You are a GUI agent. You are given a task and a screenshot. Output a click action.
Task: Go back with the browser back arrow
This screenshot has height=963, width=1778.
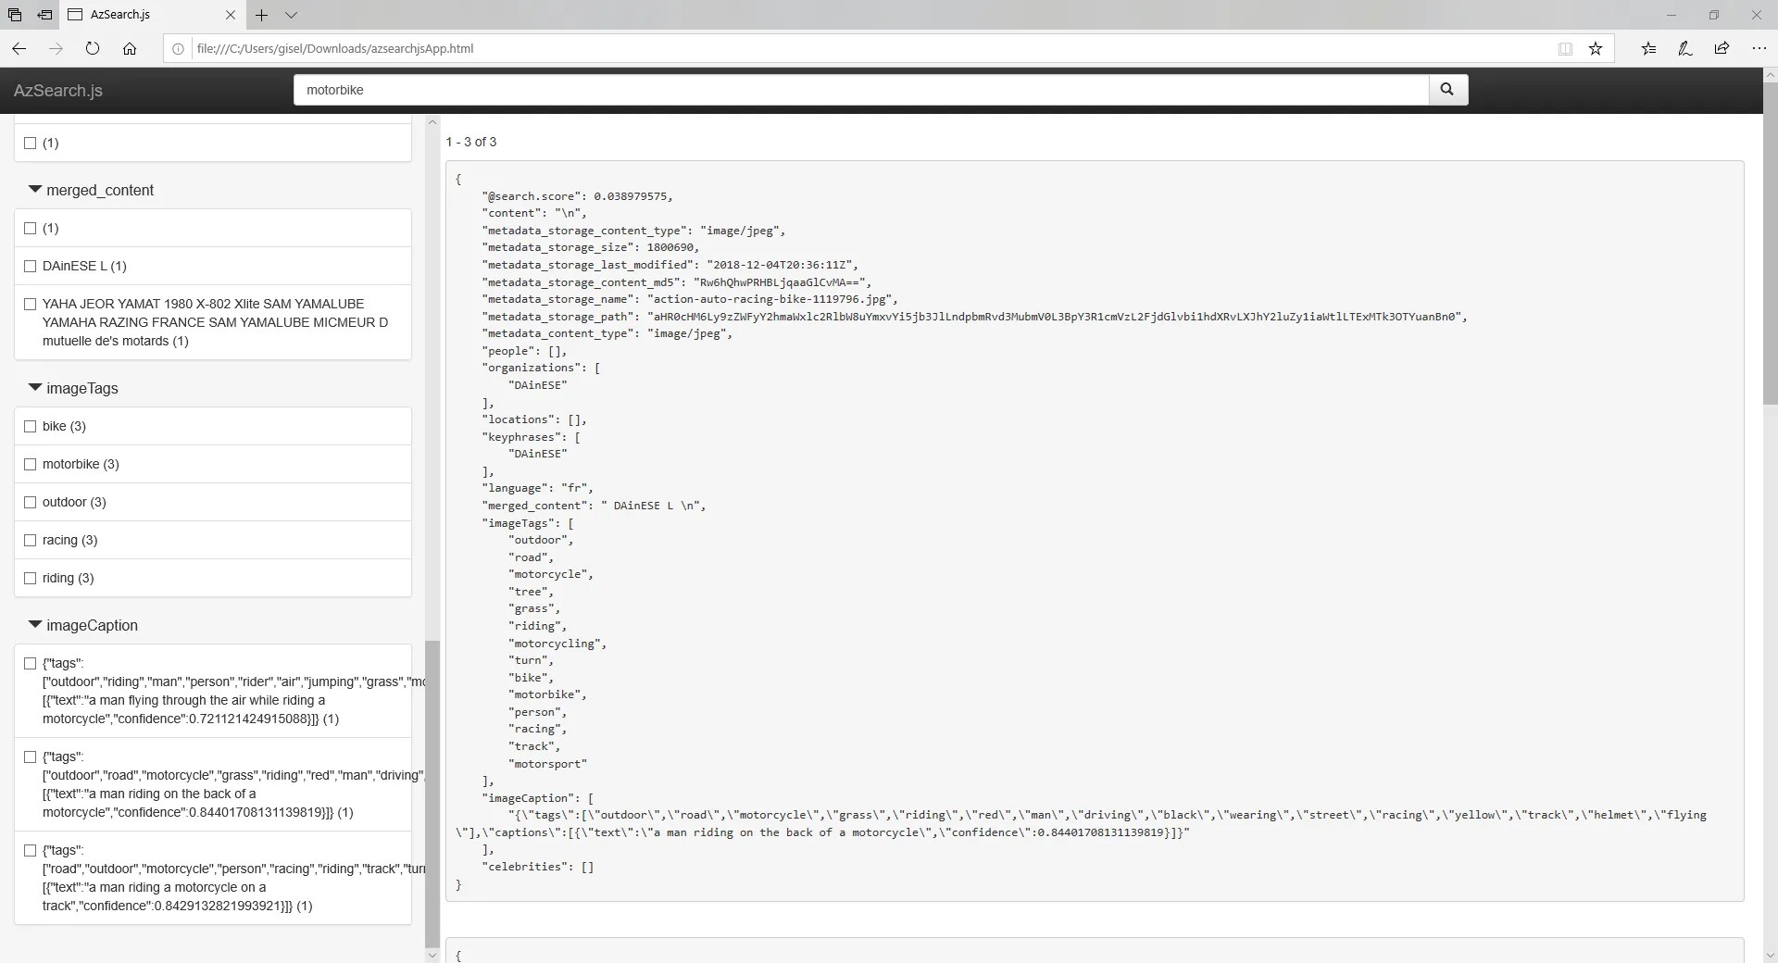click(x=19, y=49)
